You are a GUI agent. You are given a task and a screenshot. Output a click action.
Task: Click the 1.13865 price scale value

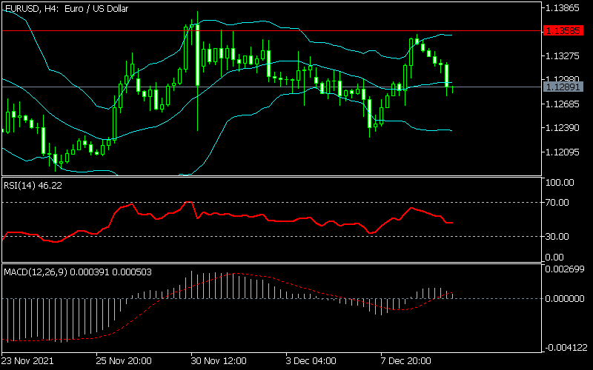(x=563, y=7)
